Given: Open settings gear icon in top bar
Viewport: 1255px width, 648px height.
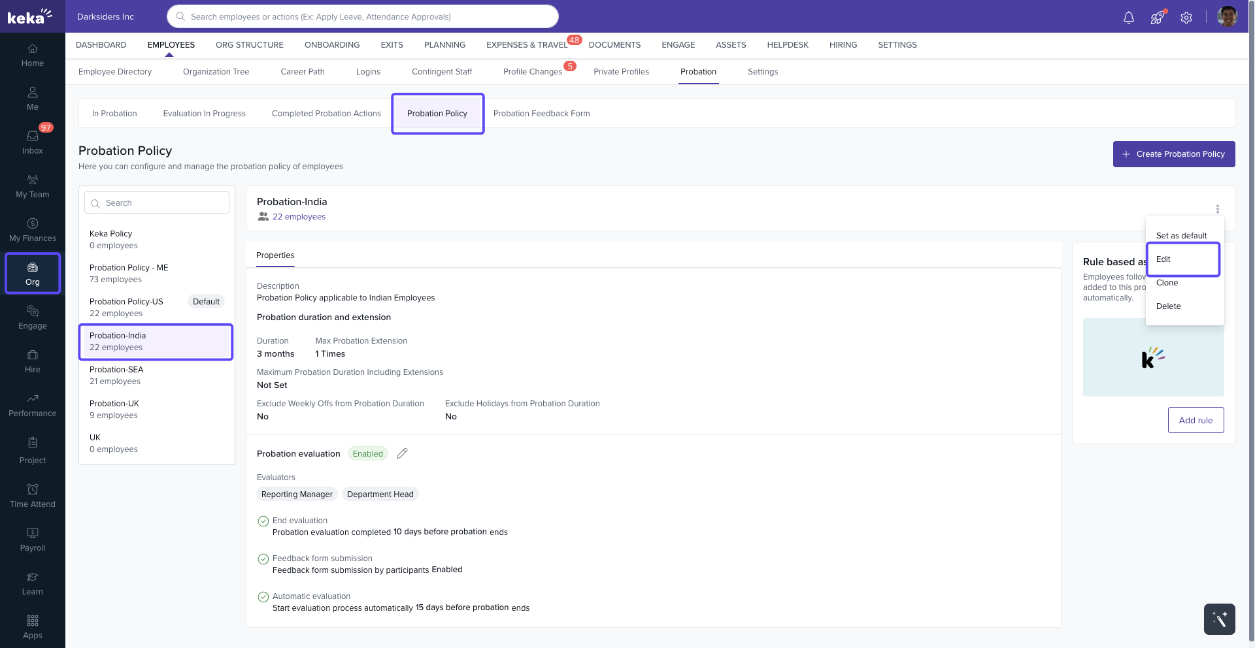Looking at the screenshot, I should [1186, 18].
